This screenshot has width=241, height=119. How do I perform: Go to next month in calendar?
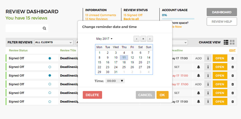pos(150,39)
